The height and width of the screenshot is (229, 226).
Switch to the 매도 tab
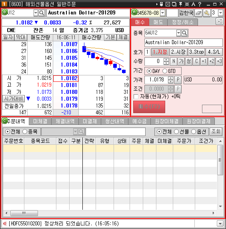158,22
